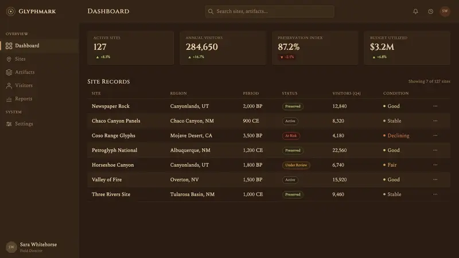Open Visitors in sidebar
The width and height of the screenshot is (459, 258).
39,85
